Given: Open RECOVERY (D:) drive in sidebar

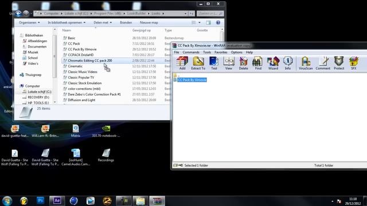Looking at the screenshot, I should click(38, 97).
